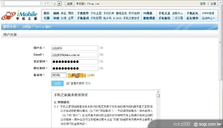223x128 pixels.
Task: Click the iMobile logo
Action: point(20,15)
